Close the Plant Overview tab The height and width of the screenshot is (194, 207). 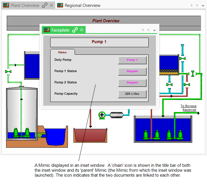51,5
